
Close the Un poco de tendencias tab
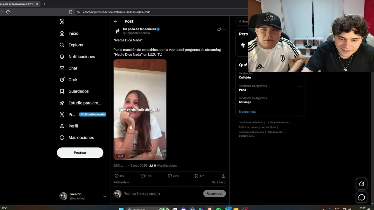click(37, 4)
